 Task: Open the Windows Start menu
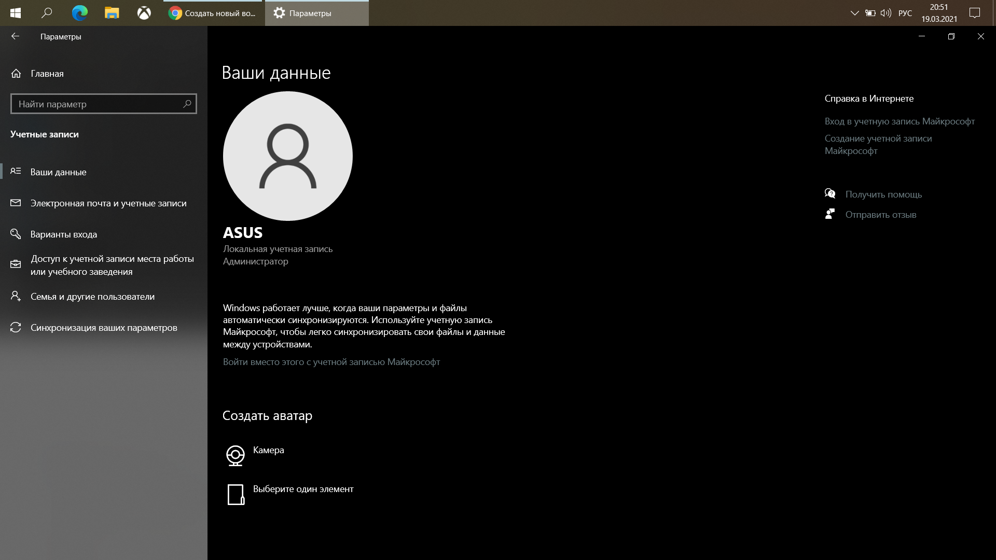[x=16, y=13]
